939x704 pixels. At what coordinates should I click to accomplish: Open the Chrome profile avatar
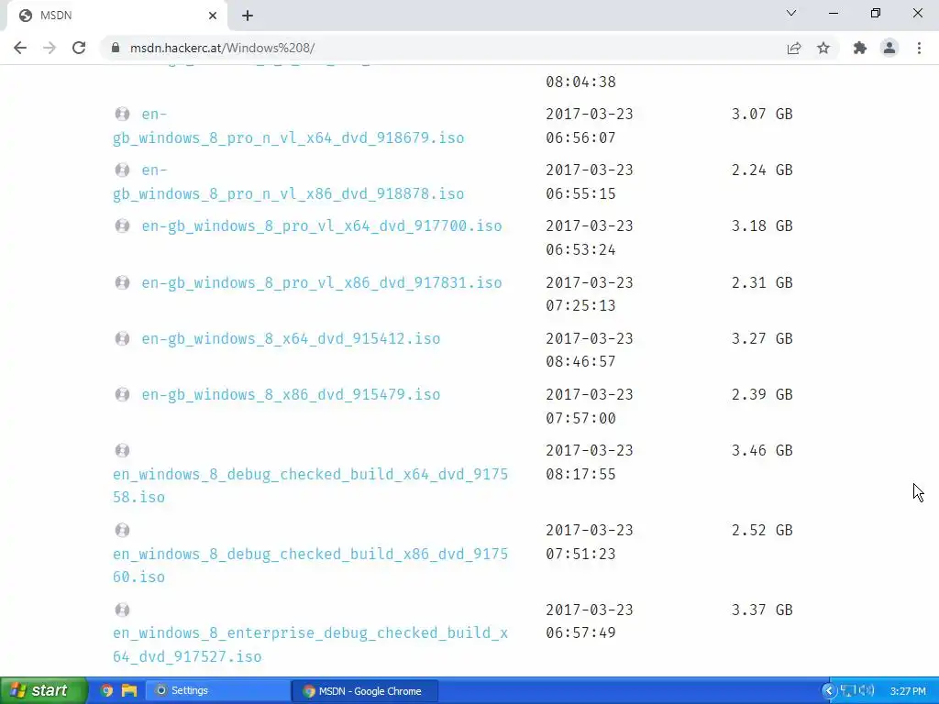coord(889,48)
